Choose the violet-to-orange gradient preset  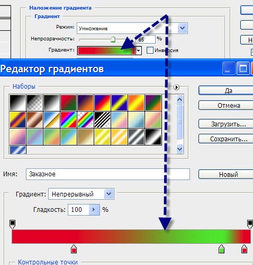[x=86, y=102]
